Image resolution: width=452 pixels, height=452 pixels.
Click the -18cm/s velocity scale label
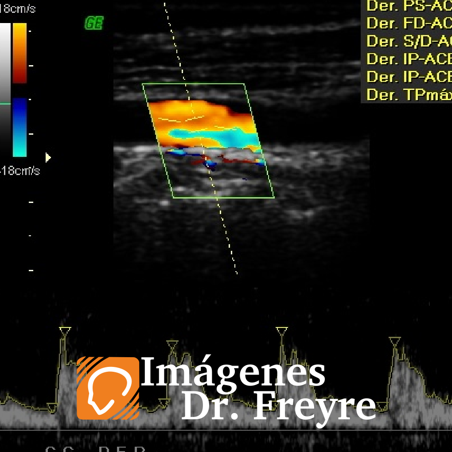(19, 171)
